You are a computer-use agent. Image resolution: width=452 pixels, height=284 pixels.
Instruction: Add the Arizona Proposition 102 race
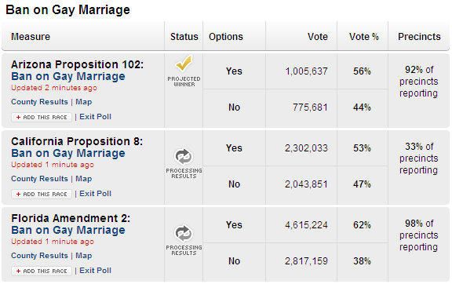[42, 117]
